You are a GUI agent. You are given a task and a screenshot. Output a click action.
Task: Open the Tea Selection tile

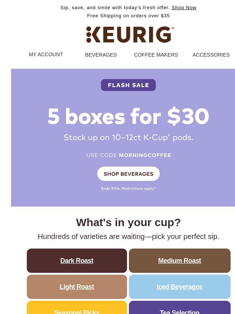(180, 308)
